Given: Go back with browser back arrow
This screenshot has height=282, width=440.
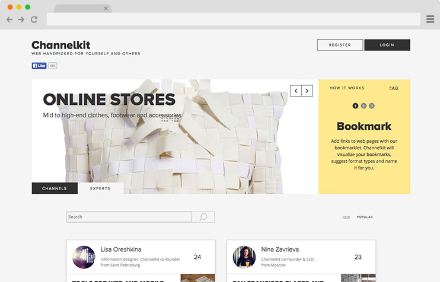Looking at the screenshot, I should tap(9, 20).
